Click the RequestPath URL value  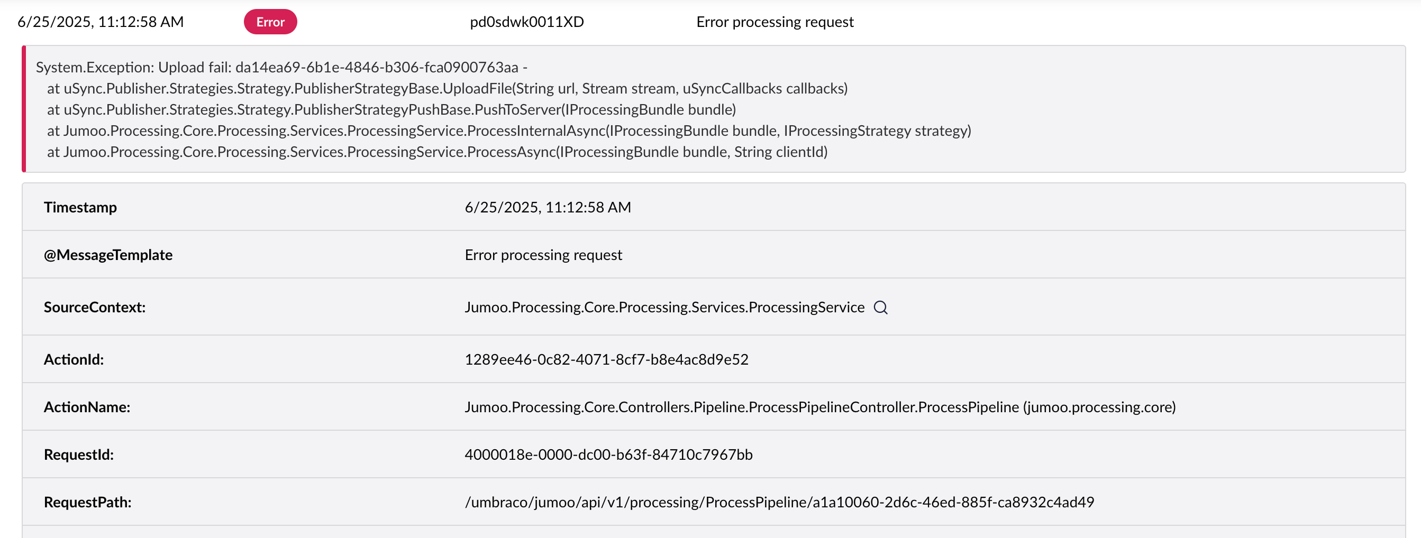pos(779,502)
